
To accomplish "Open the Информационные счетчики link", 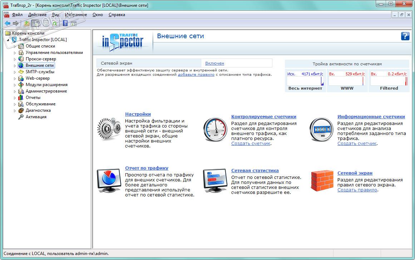I will coord(371,117).
